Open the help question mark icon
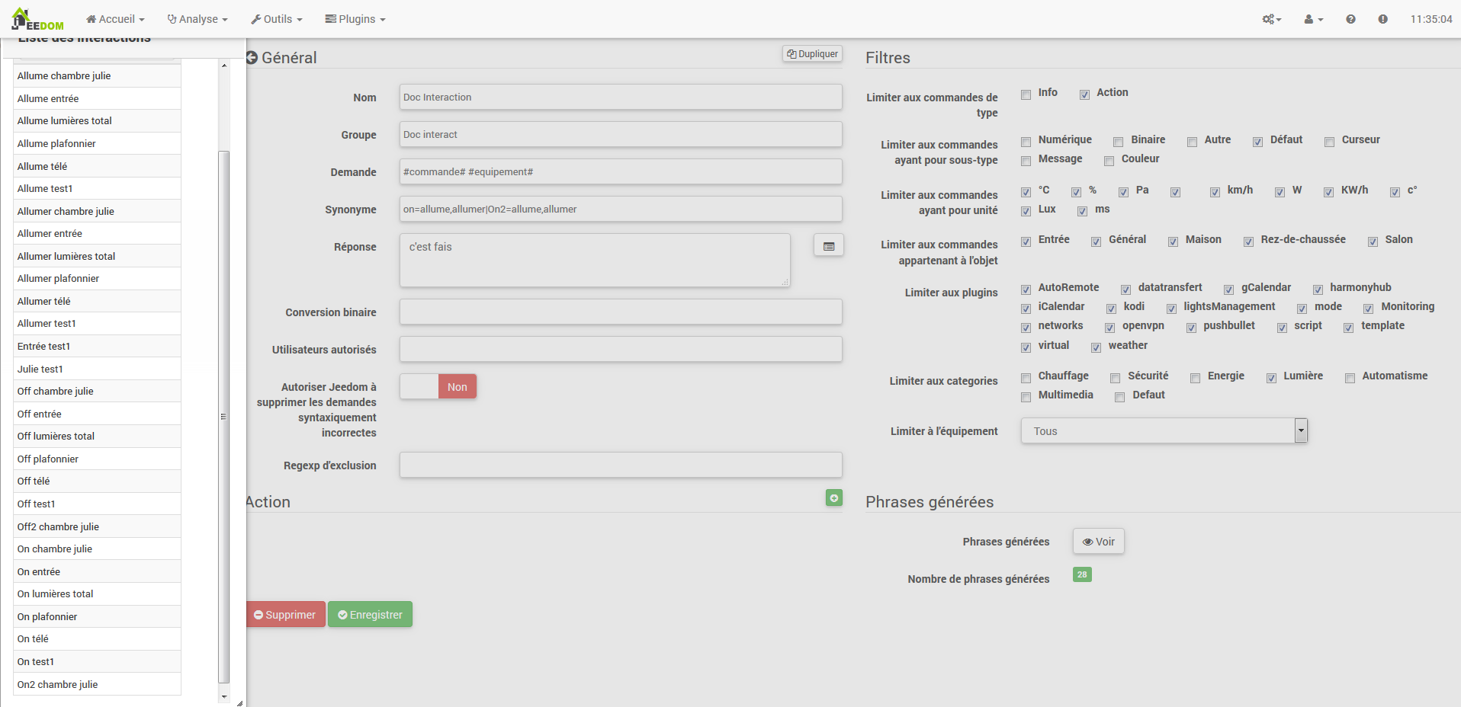 pos(1350,19)
